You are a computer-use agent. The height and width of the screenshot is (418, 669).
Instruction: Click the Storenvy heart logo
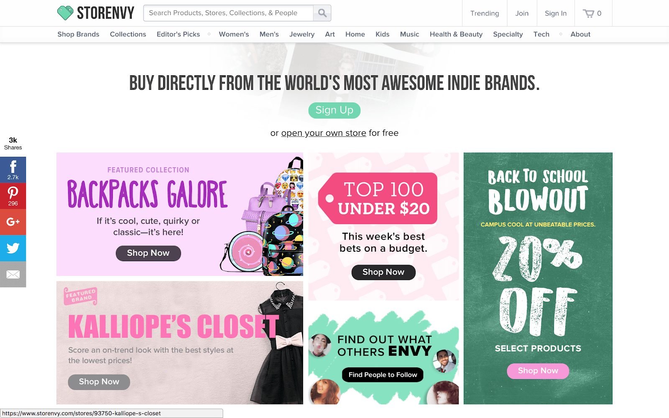(x=65, y=13)
